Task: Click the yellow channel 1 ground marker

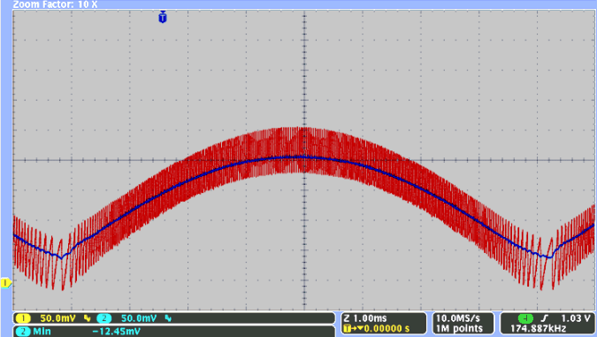Action: (x=5, y=283)
